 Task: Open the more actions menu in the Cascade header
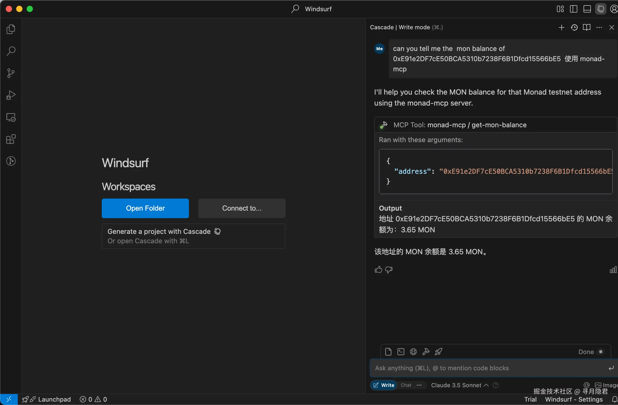coord(599,27)
